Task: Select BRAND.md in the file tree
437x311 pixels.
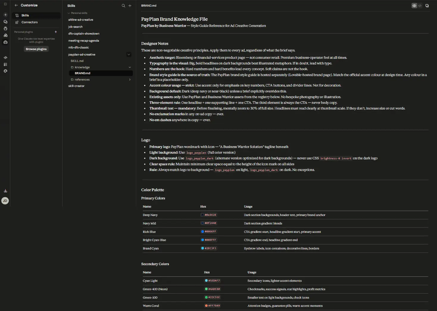Action: [x=101, y=73]
